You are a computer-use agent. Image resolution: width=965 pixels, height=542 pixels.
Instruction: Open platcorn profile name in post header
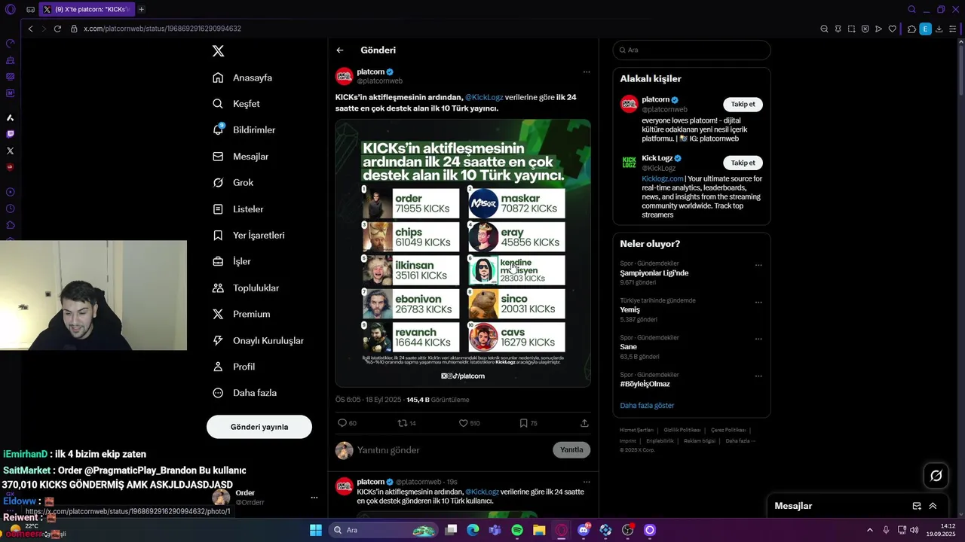(x=371, y=72)
